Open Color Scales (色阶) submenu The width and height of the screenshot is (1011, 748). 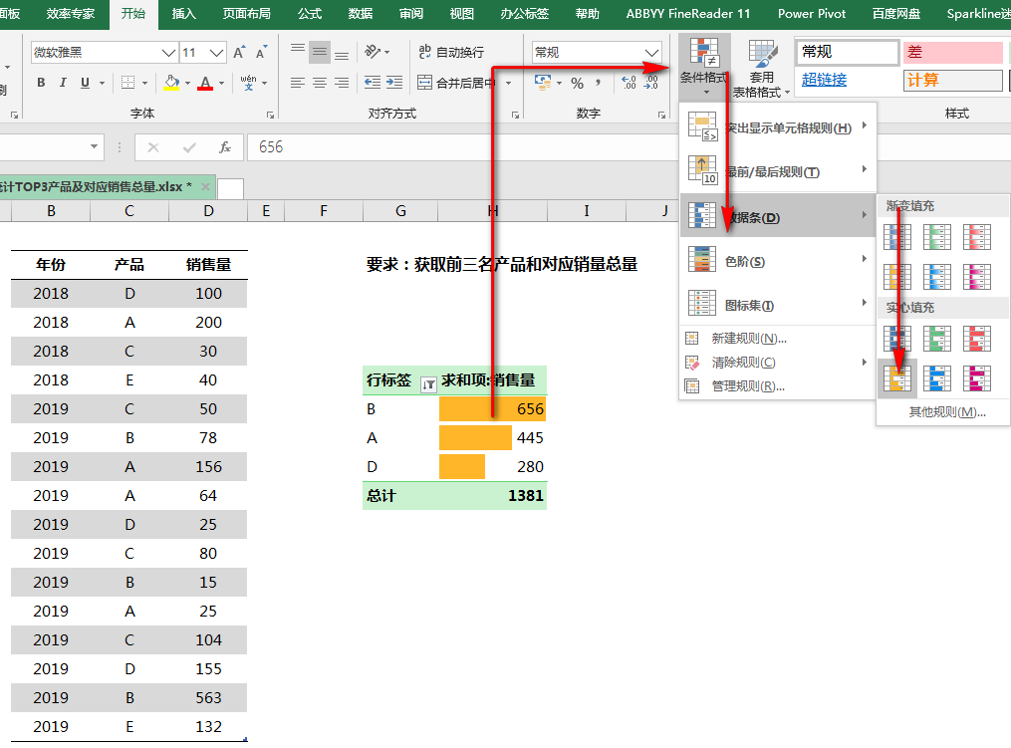[778, 261]
